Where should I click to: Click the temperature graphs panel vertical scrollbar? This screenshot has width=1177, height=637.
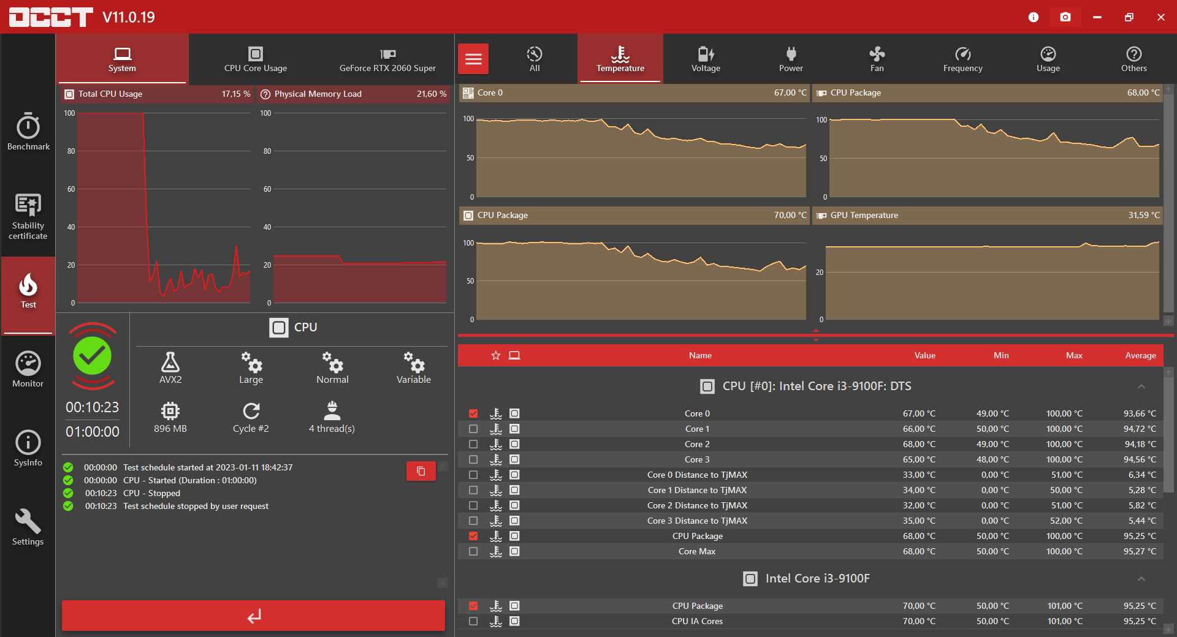click(1168, 202)
